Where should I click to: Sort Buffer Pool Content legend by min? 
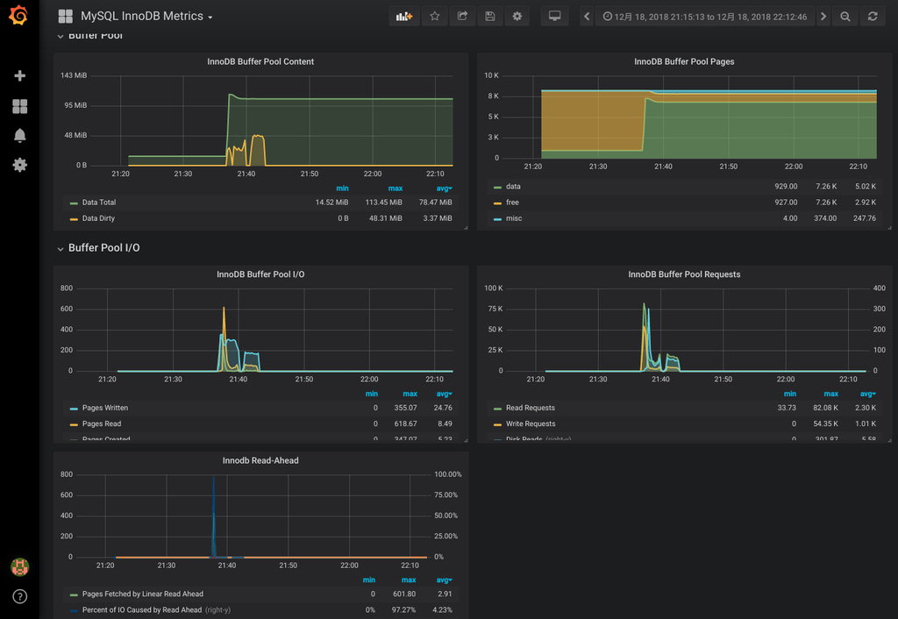pyautogui.click(x=342, y=189)
